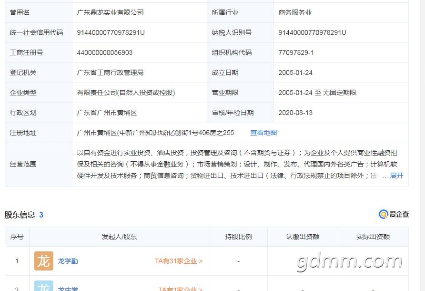This screenshot has width=425, height=291.
Task: Click the gdmm.com watermark
Action: (x=350, y=261)
